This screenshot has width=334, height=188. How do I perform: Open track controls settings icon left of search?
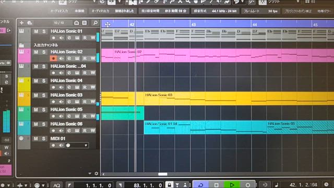coord(85,22)
